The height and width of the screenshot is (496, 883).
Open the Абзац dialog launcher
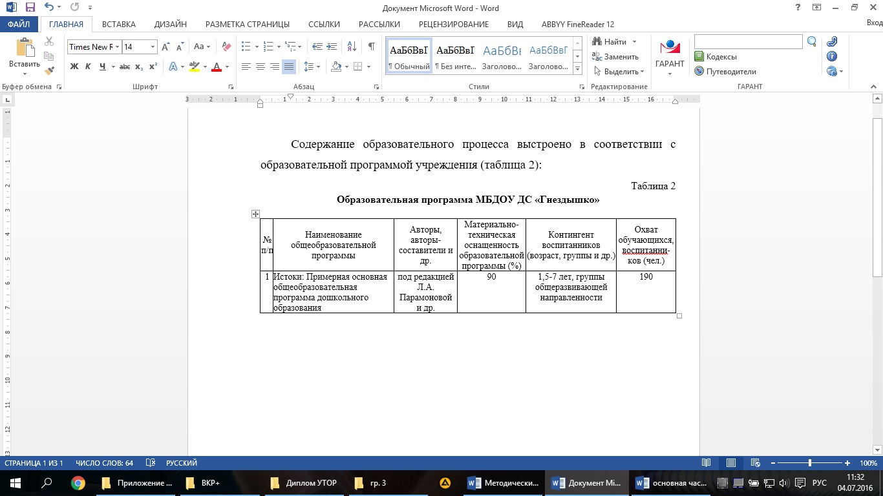click(377, 87)
